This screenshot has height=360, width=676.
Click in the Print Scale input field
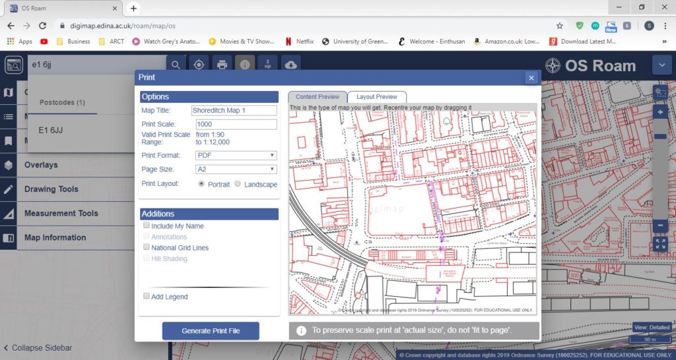point(236,124)
